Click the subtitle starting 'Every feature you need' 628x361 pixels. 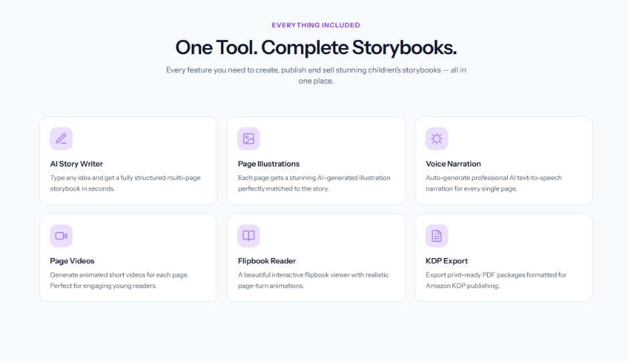pyautogui.click(x=316, y=76)
